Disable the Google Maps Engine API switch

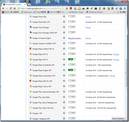click(x=72, y=70)
